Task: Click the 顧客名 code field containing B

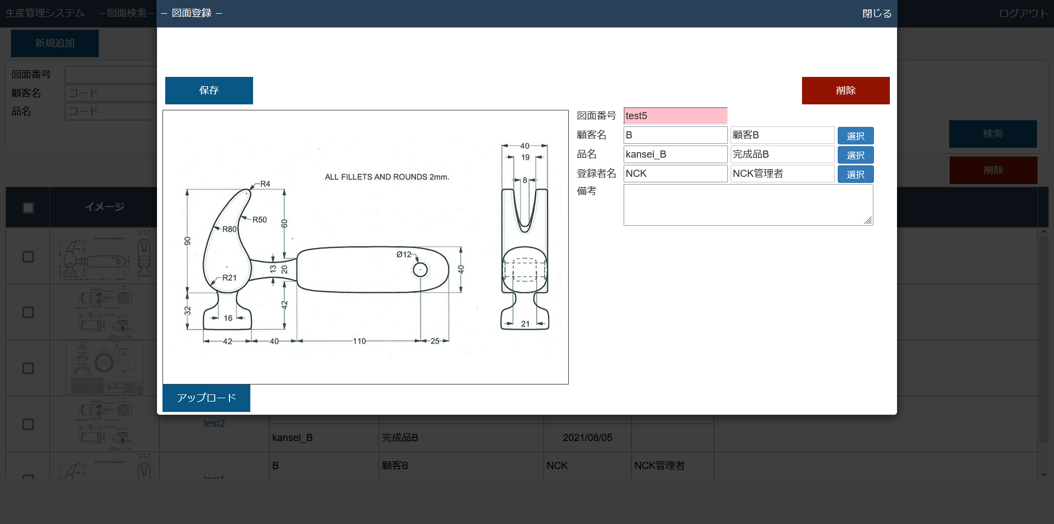Action: (675, 135)
